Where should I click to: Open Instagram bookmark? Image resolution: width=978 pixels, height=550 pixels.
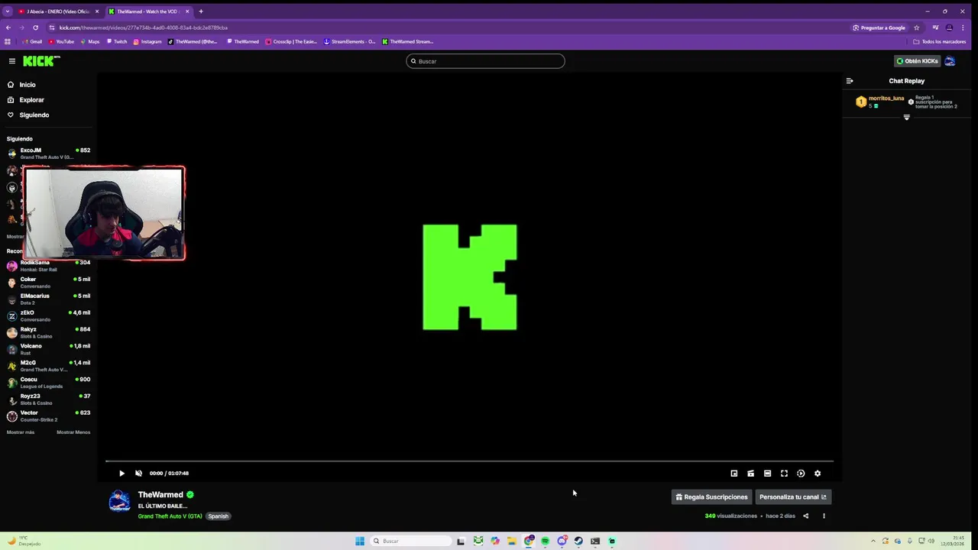[x=147, y=42]
